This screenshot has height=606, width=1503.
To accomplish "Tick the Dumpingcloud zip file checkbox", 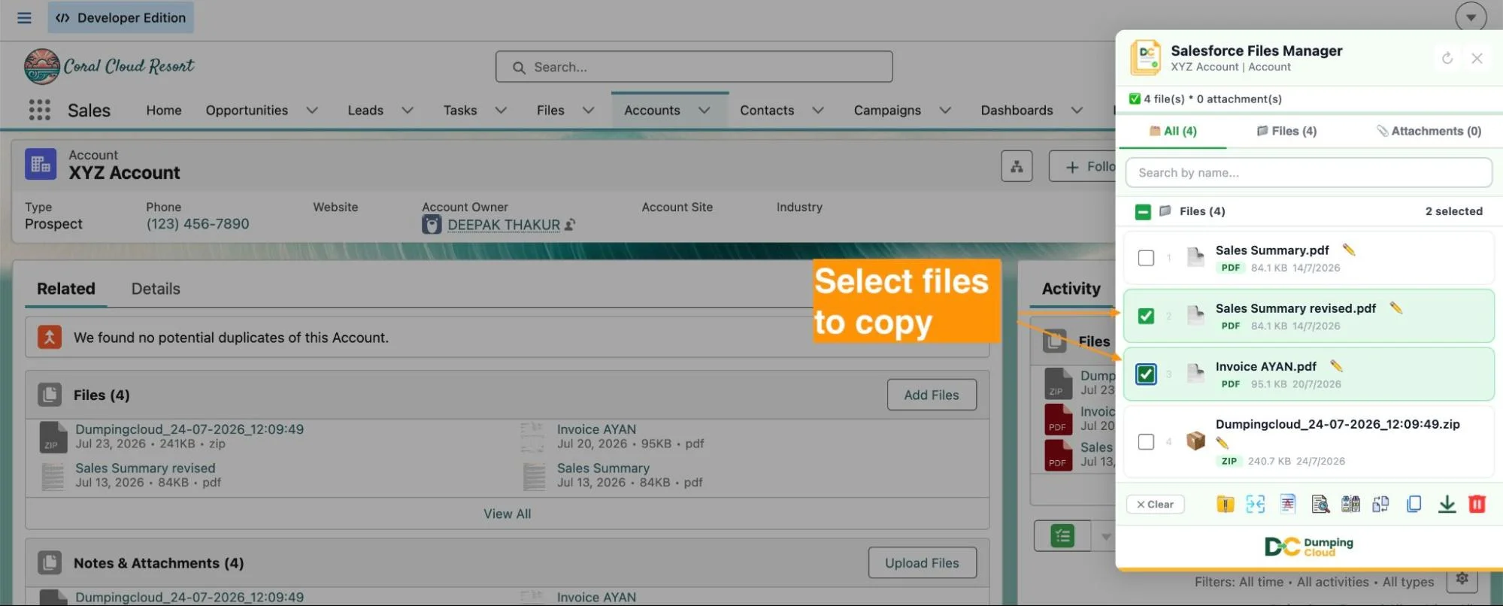I will (1146, 441).
